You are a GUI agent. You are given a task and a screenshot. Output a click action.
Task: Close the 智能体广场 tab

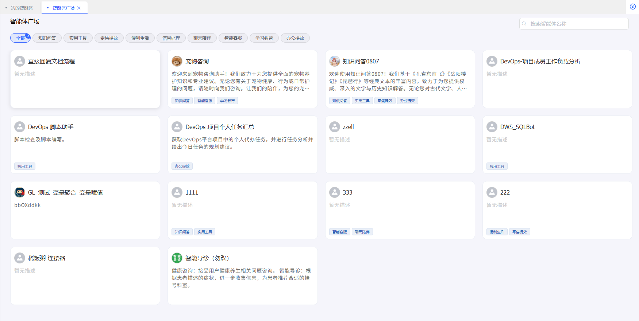tap(79, 8)
